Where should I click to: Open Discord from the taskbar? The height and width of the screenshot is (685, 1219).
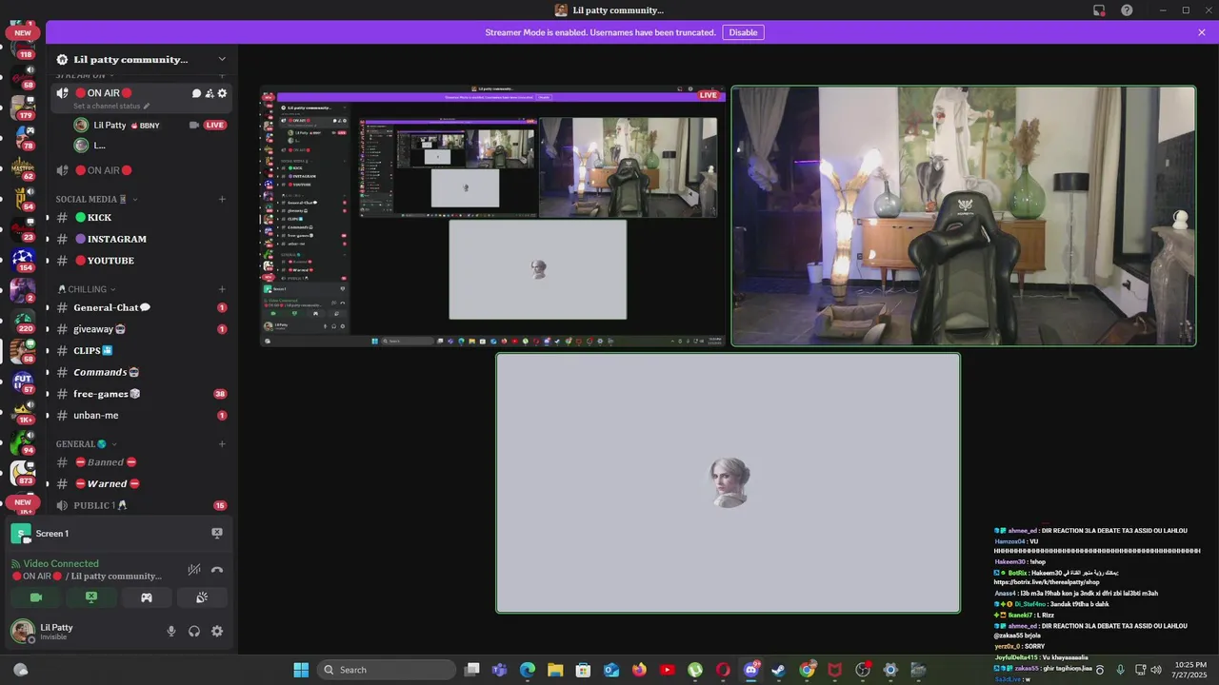tap(751, 670)
